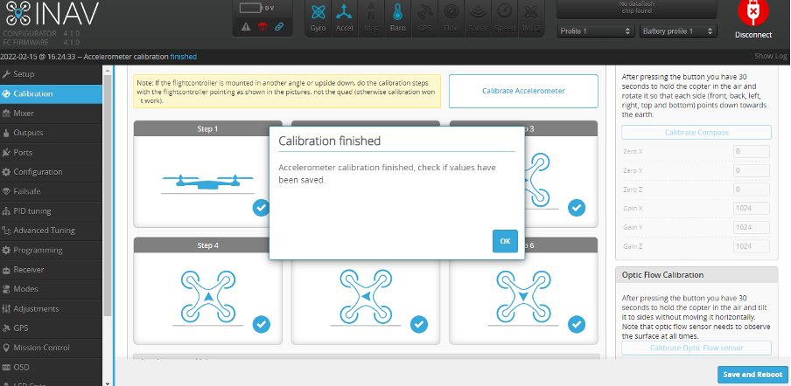Click the Show Log link
791x386 pixels.
click(770, 56)
